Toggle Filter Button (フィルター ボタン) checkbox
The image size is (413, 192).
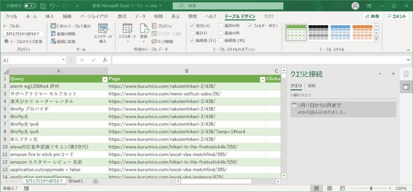tap(250, 26)
